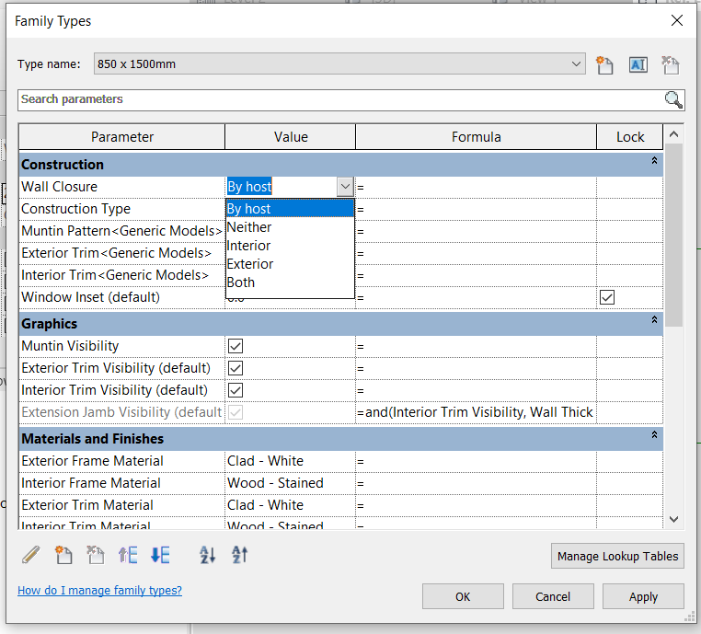701x634 pixels.
Task: Toggle Exterior Trim Visibility checkbox
Action: tap(236, 368)
